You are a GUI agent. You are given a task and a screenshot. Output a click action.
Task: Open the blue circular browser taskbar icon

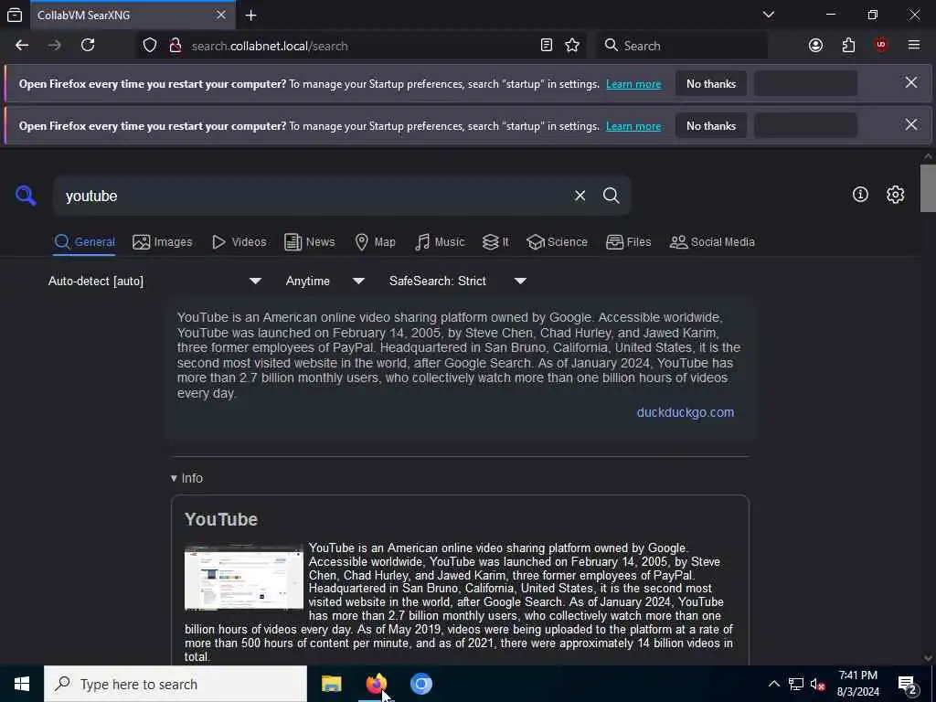[x=420, y=684]
